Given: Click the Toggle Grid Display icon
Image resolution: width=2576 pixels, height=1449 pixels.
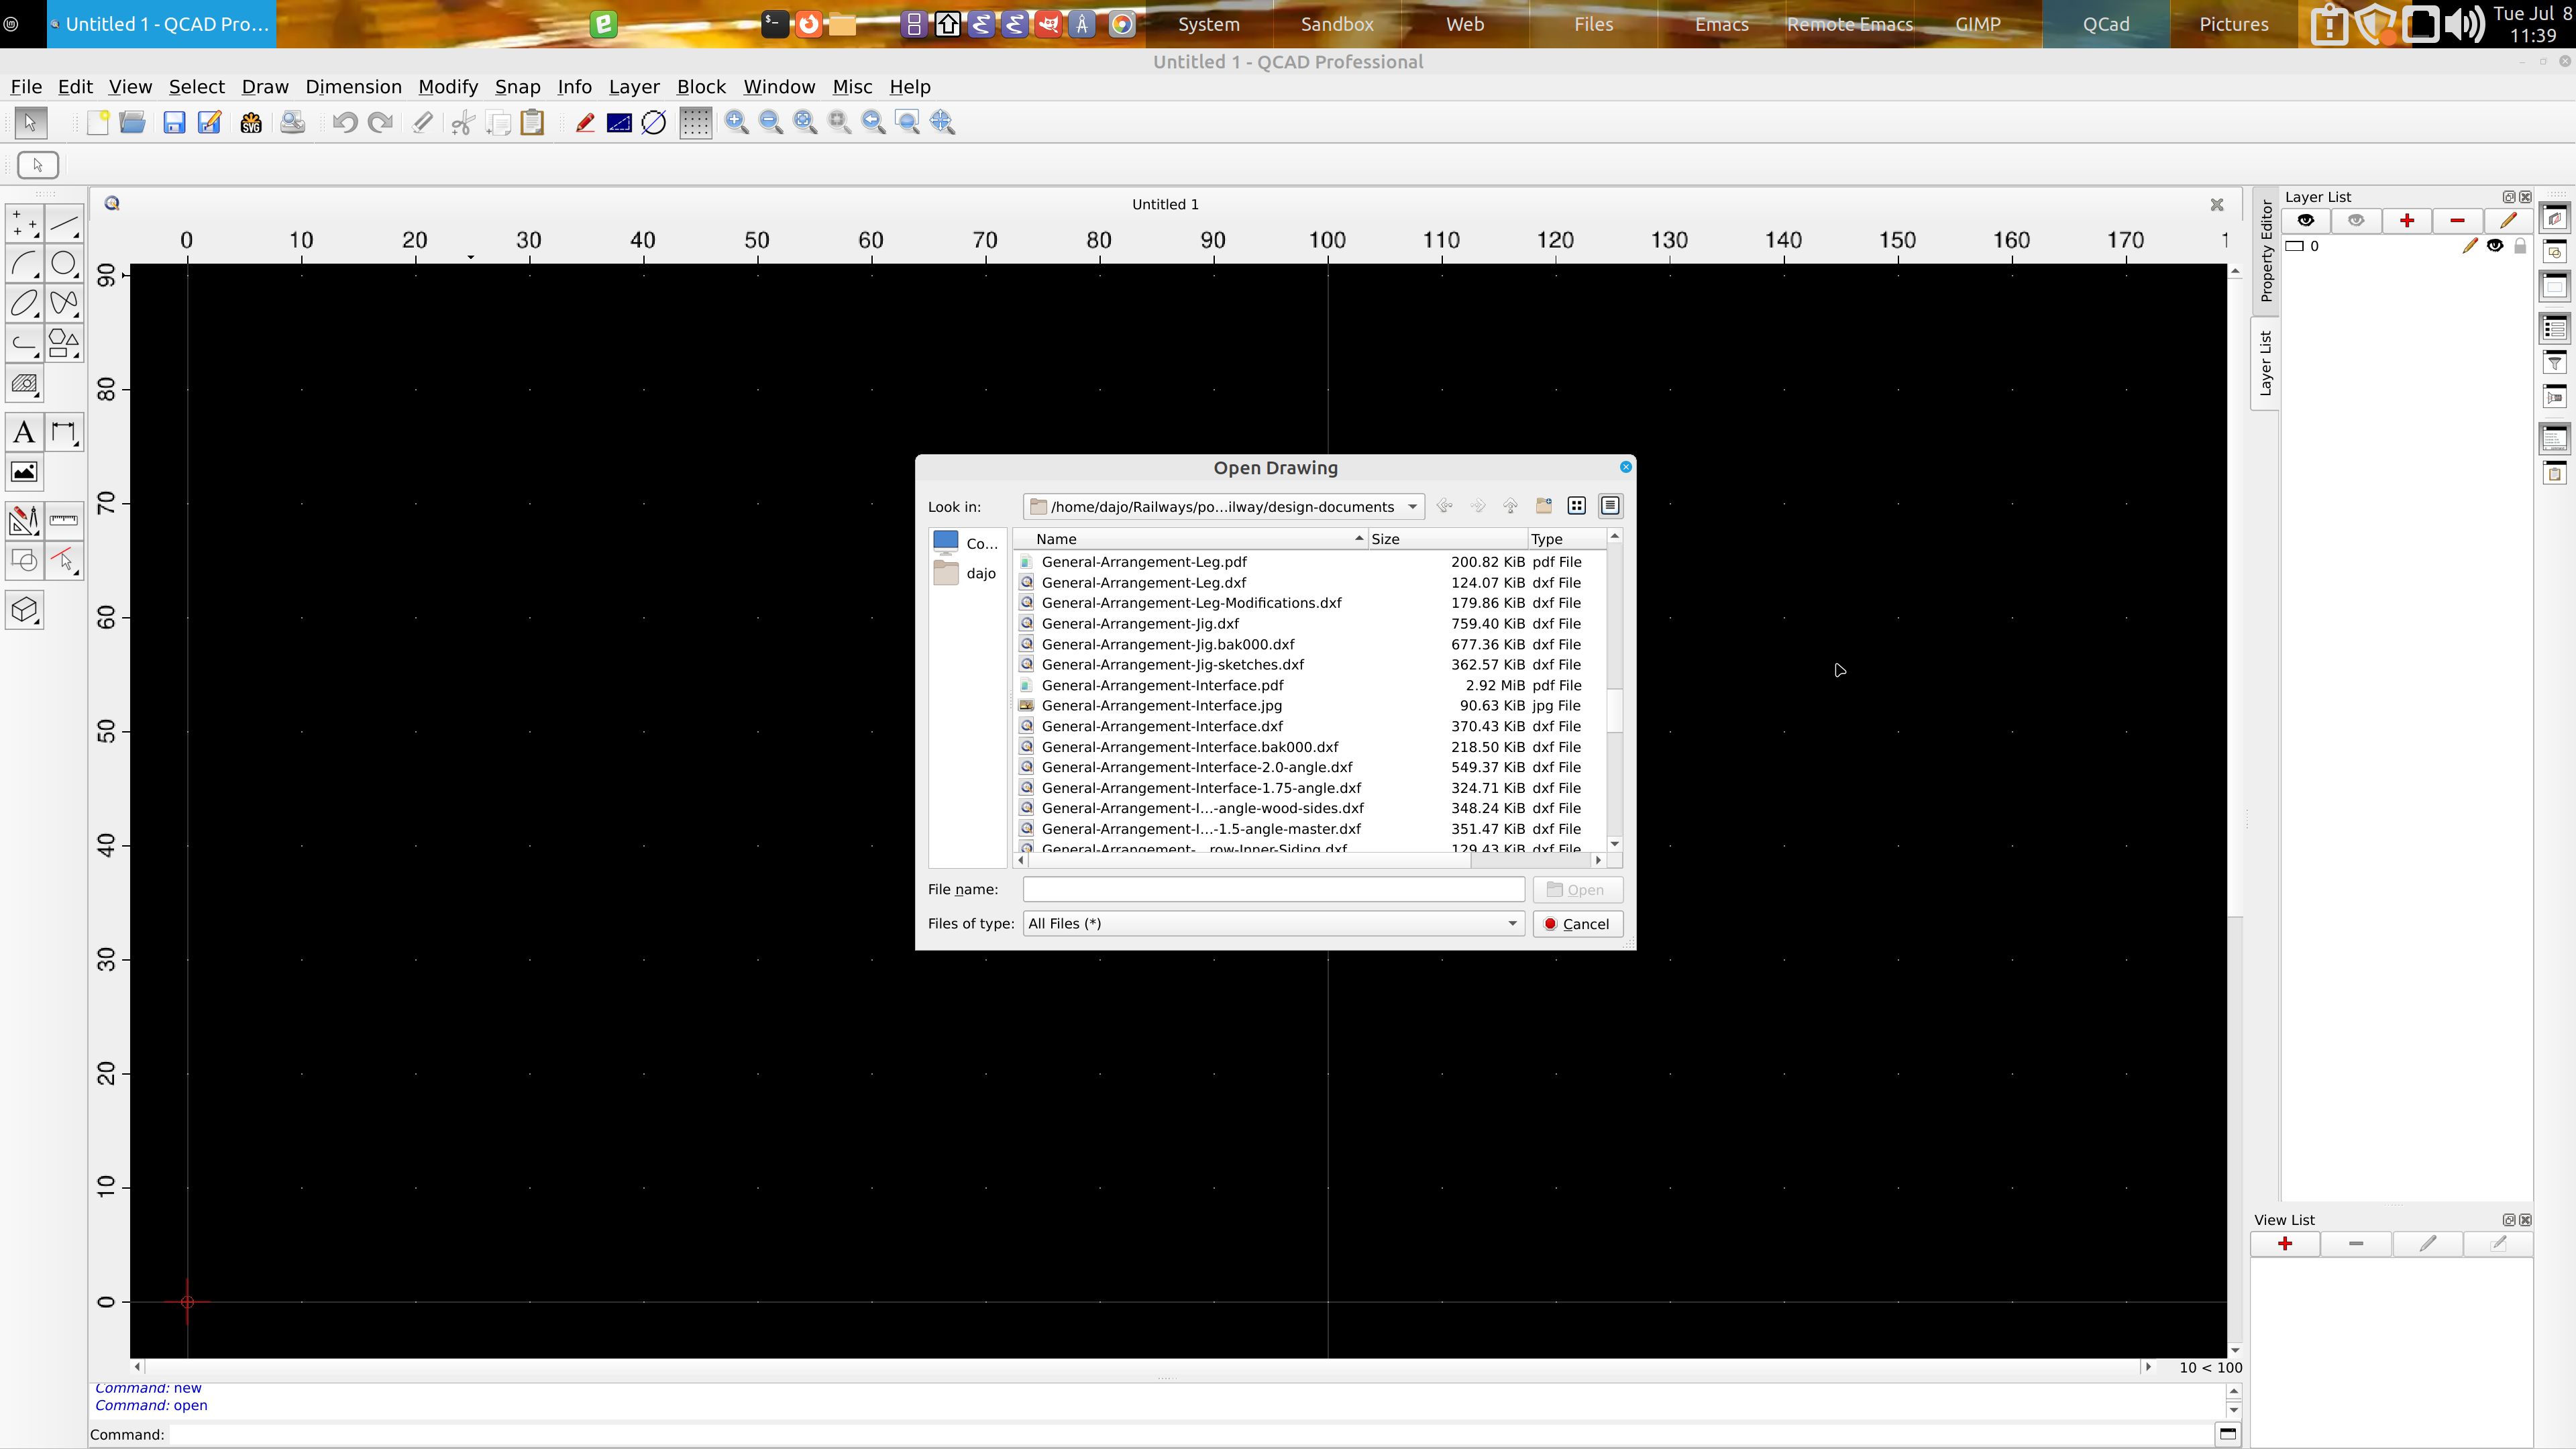Looking at the screenshot, I should (695, 123).
